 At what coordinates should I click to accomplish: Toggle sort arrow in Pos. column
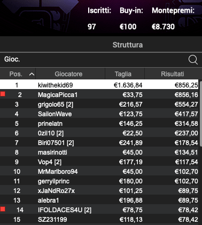[32, 74]
